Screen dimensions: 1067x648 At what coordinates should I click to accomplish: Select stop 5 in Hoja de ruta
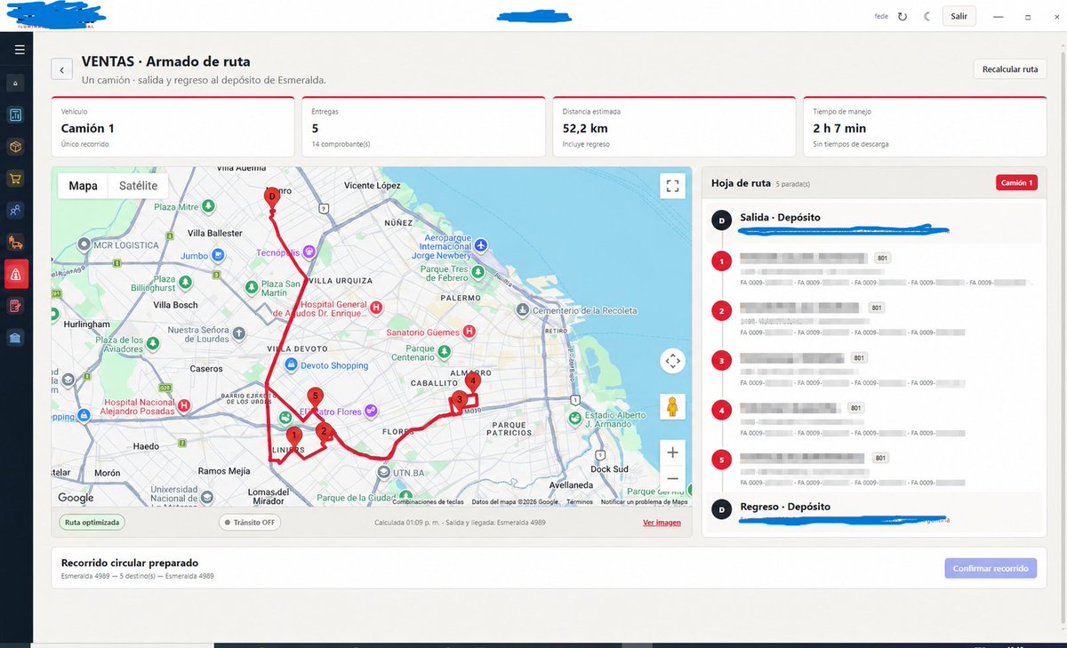pos(874,469)
